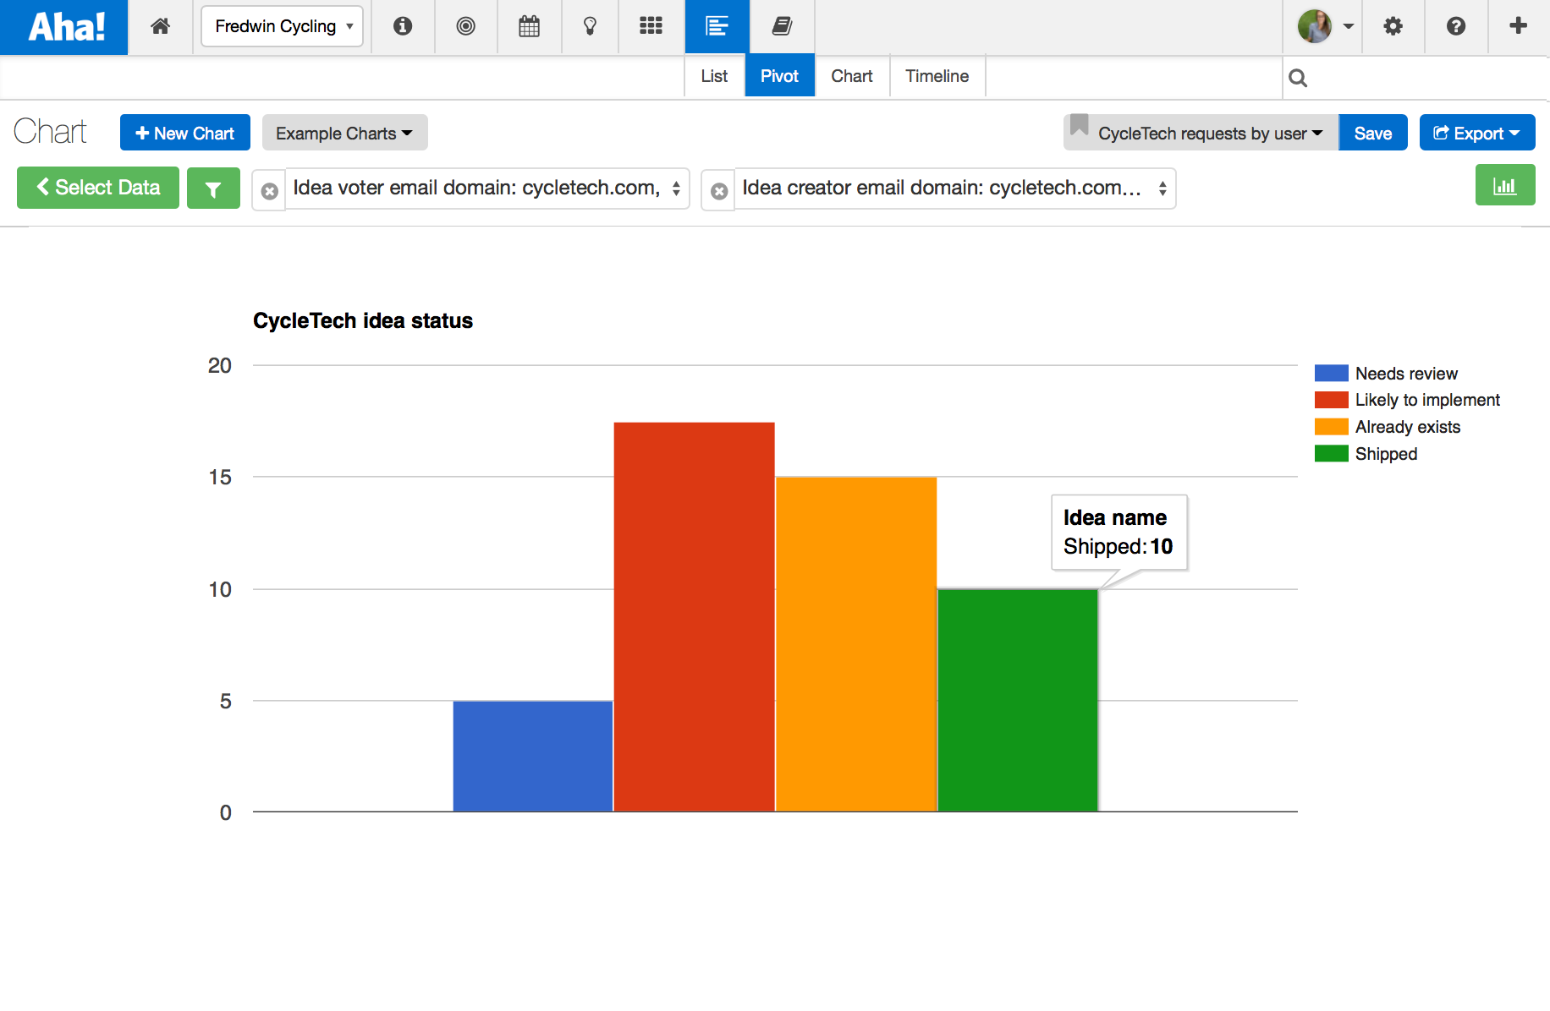
Task: Open the Goals target icon
Action: tap(466, 26)
